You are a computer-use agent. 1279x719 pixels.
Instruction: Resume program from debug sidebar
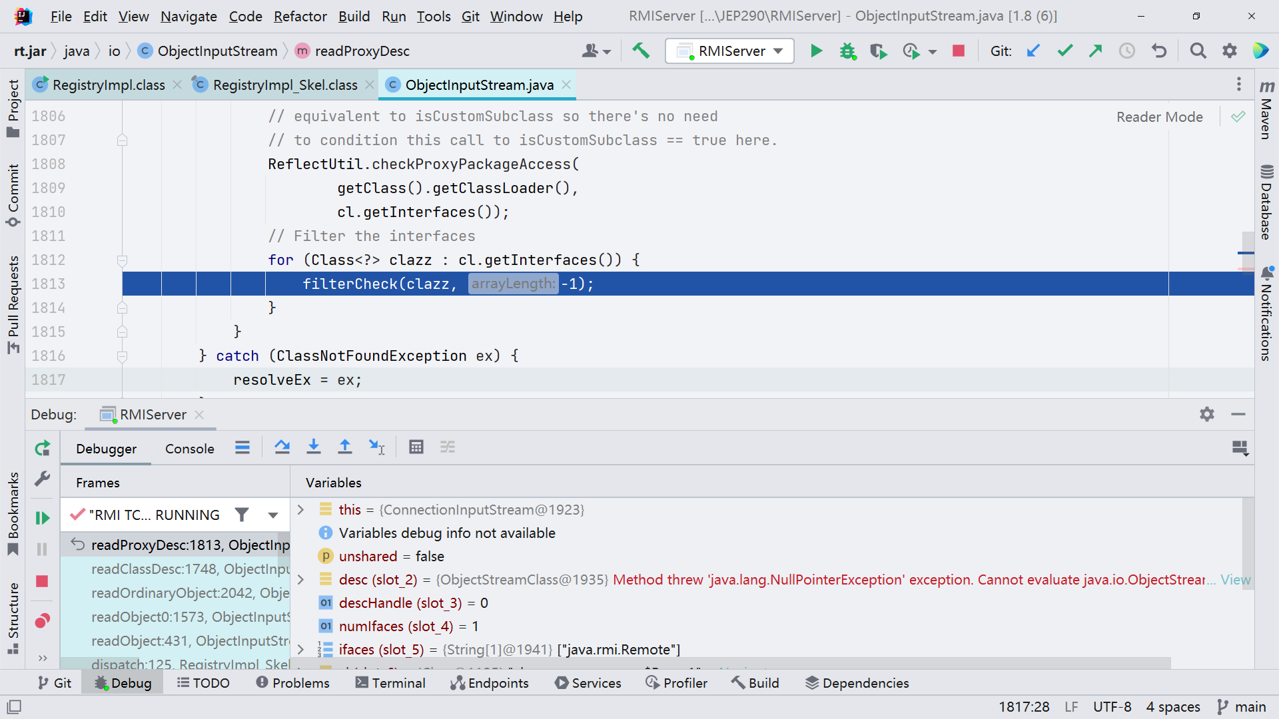coord(42,518)
